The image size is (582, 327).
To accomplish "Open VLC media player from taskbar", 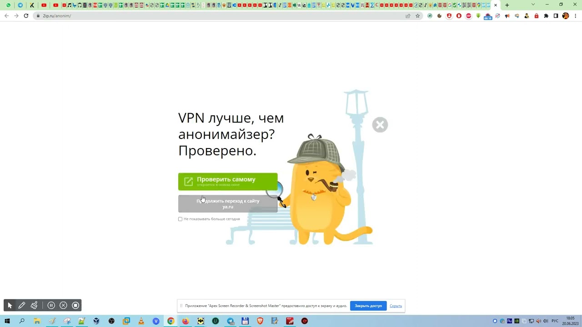I will point(141,321).
